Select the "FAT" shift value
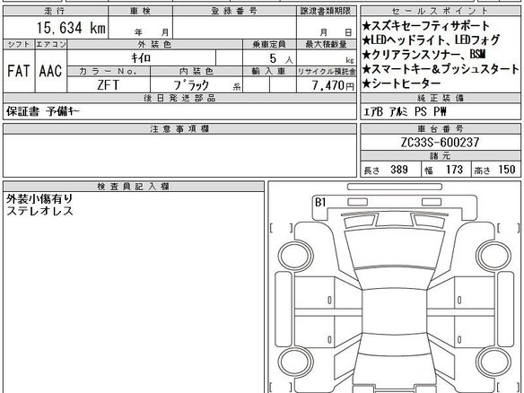Screen dimensions: 524x393 19,71
